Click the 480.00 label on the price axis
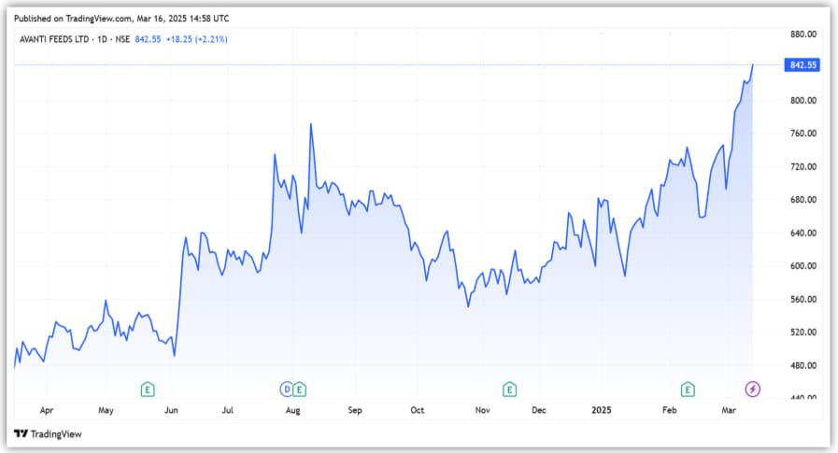This screenshot has height=453, width=838. click(802, 365)
